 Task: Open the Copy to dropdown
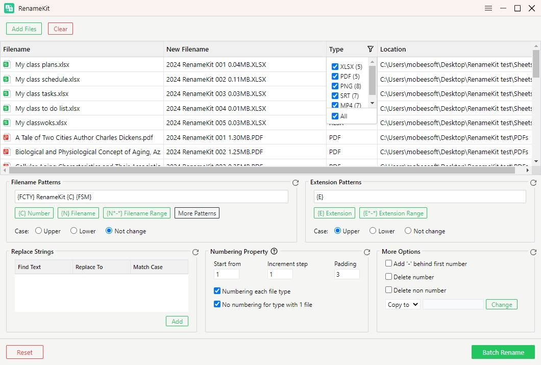pos(403,304)
